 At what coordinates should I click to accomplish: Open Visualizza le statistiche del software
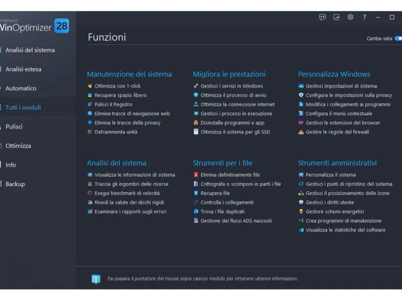345,230
